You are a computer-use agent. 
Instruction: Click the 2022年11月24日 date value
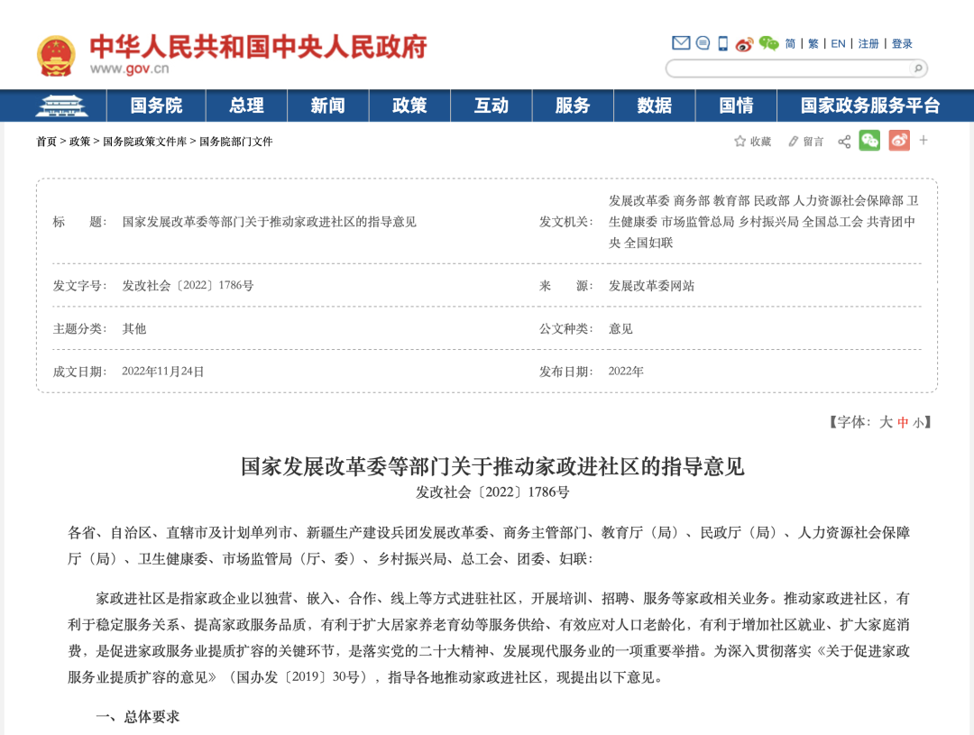click(x=162, y=372)
